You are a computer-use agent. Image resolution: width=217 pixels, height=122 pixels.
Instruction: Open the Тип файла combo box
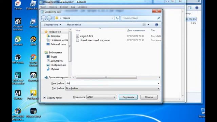[x=113, y=88]
